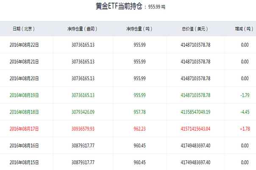Click total value 41358547049.19

[195, 112]
